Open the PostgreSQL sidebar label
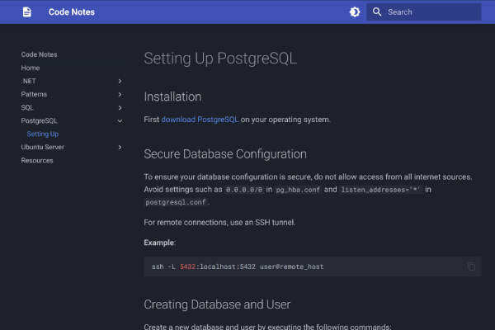Viewport: 495px width, 330px height. (40, 120)
